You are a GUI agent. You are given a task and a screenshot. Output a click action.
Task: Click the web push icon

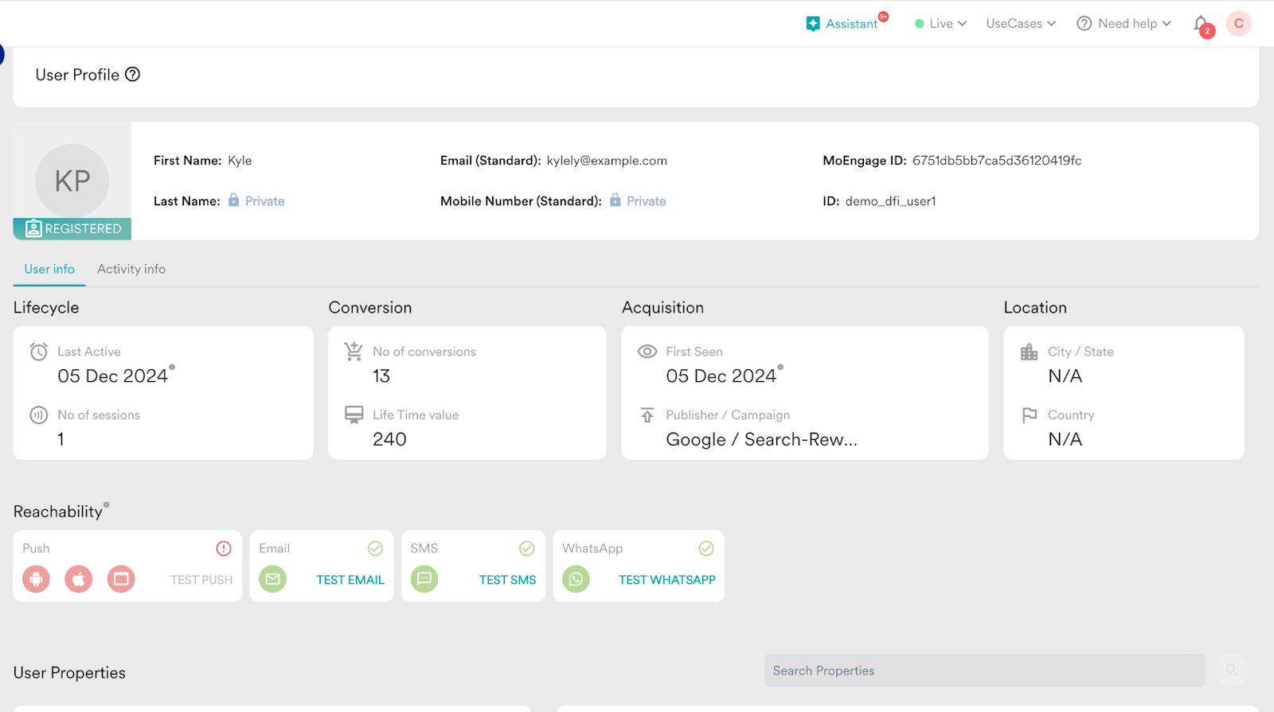click(x=121, y=579)
